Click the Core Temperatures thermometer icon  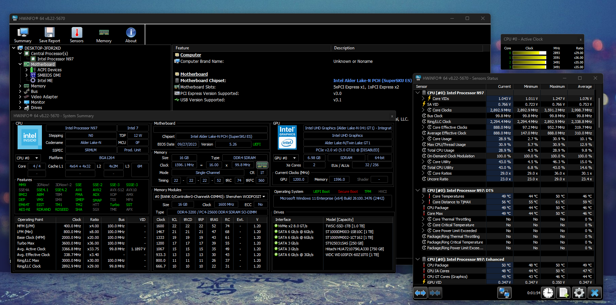(x=429, y=196)
